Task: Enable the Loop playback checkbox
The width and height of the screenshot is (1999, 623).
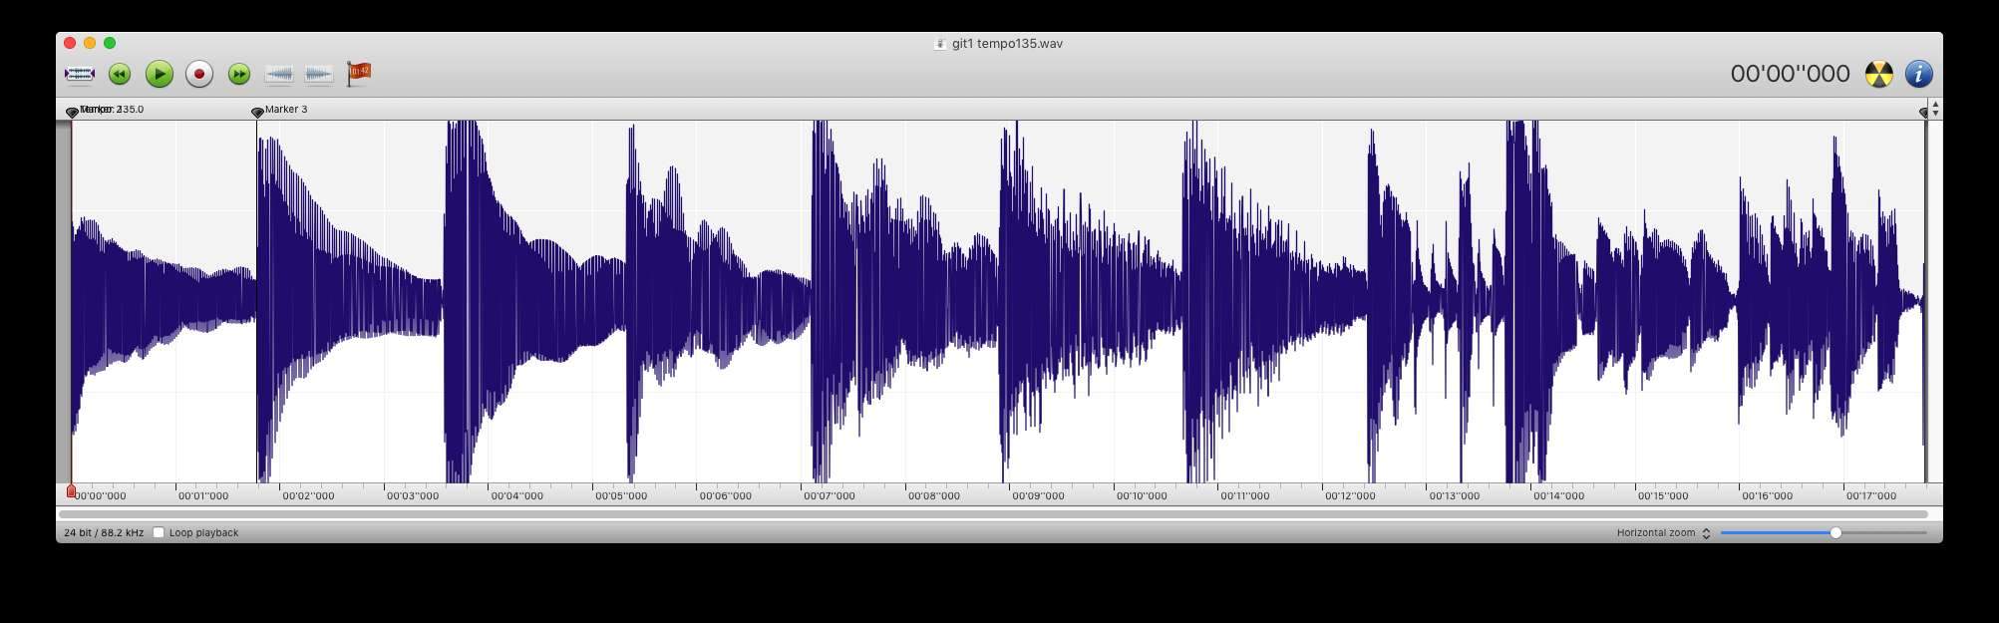Action: [x=159, y=532]
